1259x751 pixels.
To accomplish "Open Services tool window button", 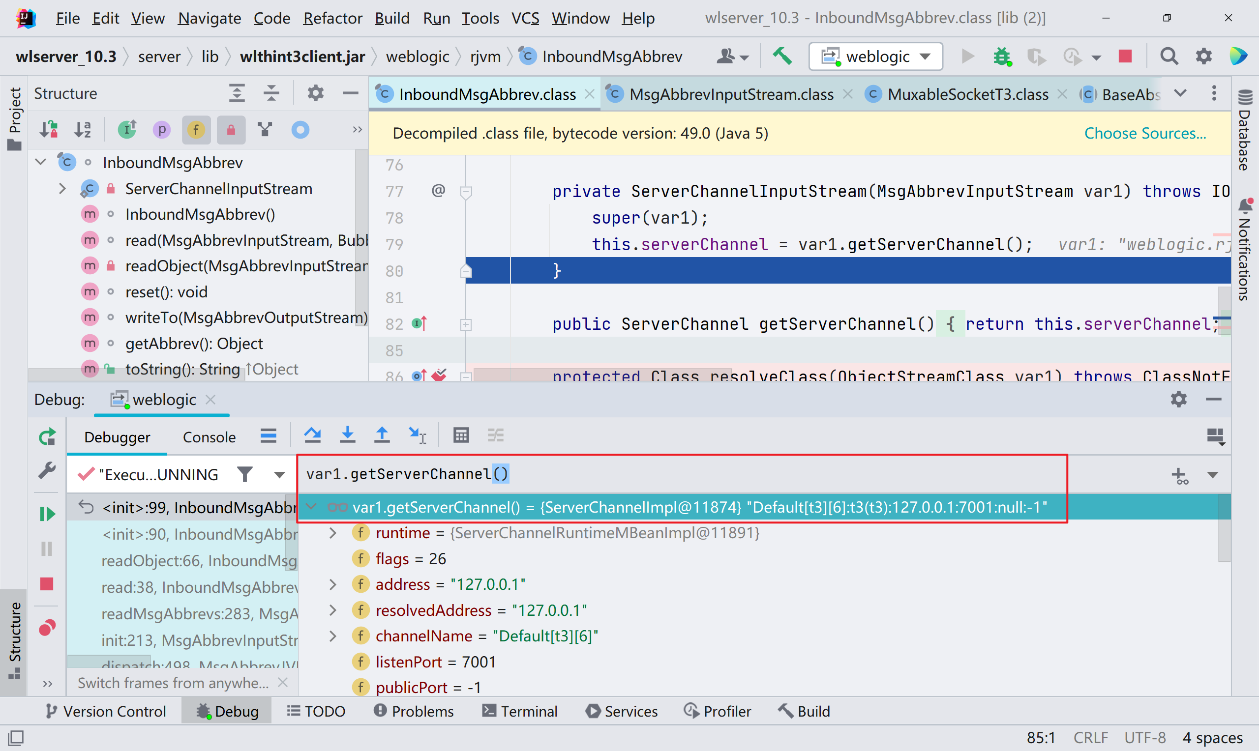I will click(x=621, y=711).
